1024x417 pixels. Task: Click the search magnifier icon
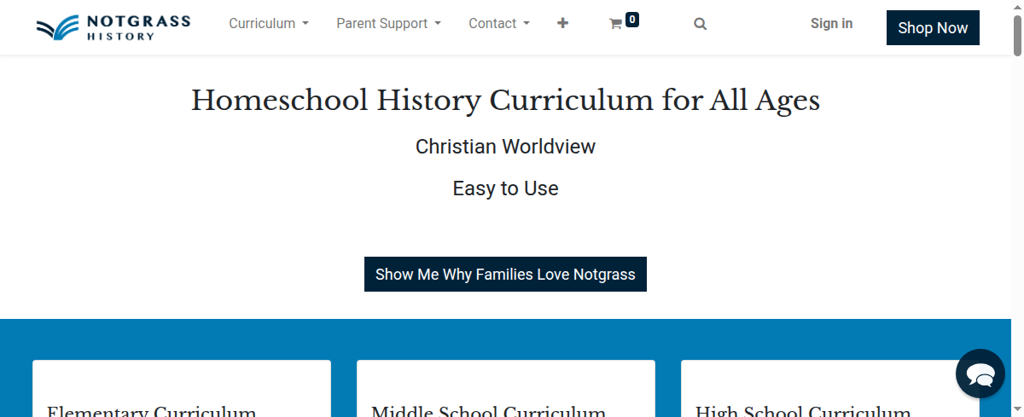(x=700, y=24)
